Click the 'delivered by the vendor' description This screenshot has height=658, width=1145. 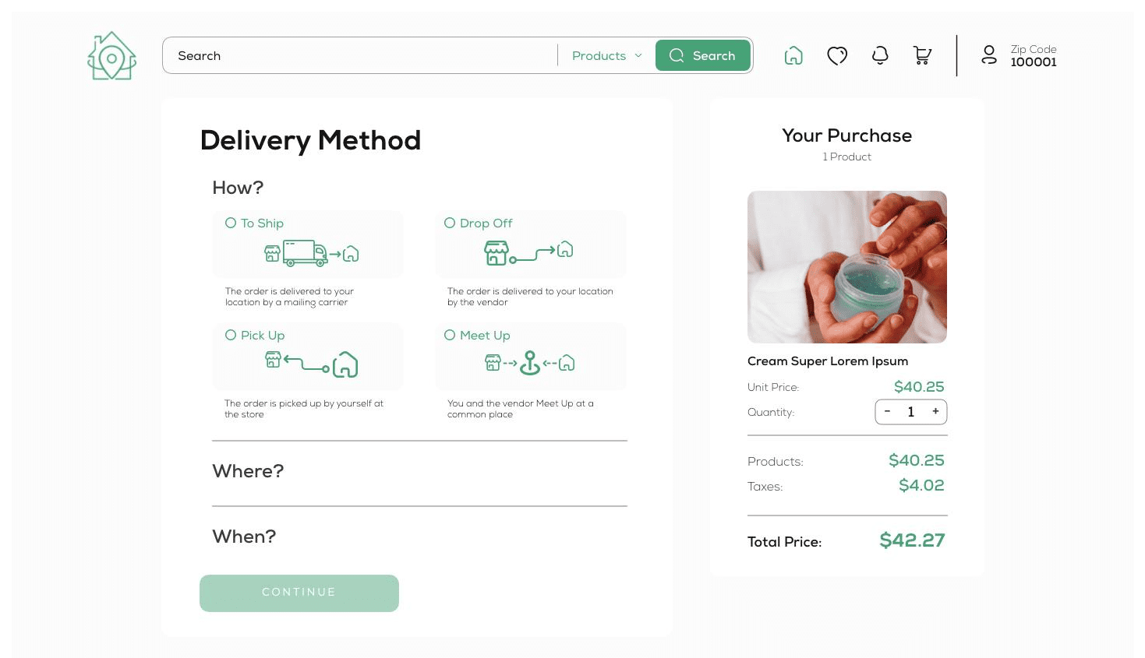pyautogui.click(x=530, y=297)
